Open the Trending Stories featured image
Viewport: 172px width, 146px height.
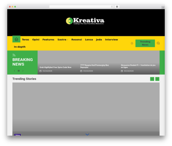point(86,107)
